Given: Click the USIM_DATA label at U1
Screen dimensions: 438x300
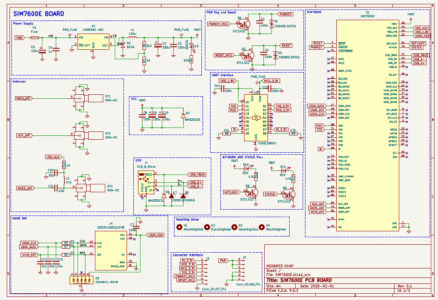Looking at the screenshot, I should [317, 106].
